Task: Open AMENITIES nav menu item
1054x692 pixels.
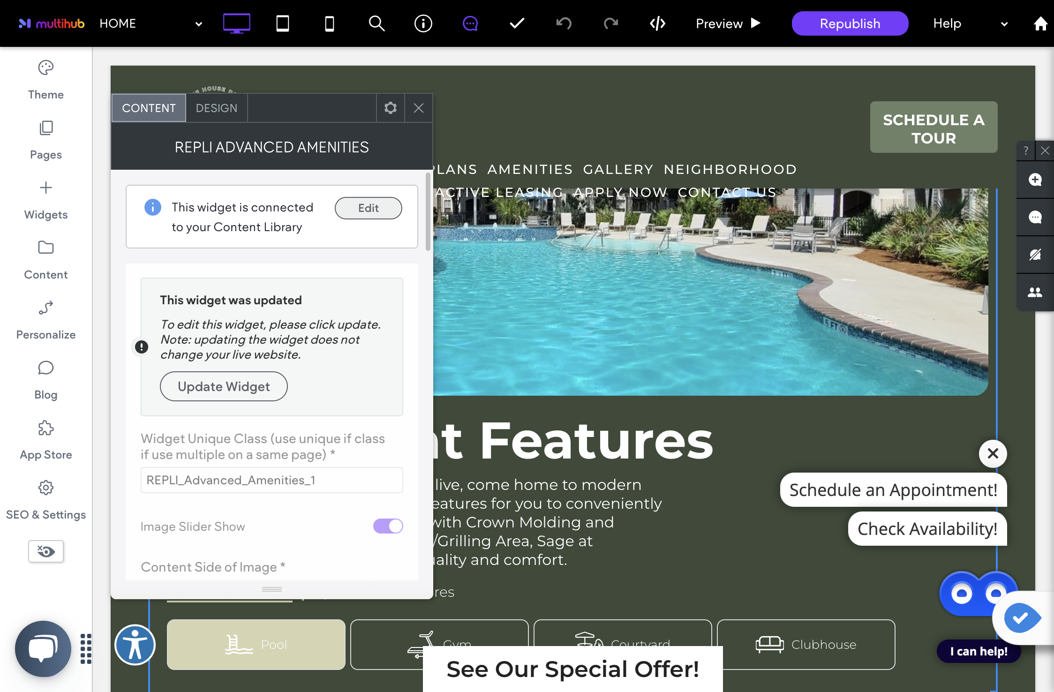Action: [x=530, y=169]
